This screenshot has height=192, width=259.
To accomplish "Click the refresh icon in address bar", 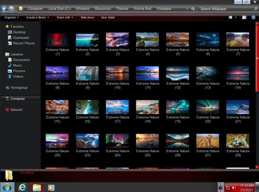I will coord(193,9).
